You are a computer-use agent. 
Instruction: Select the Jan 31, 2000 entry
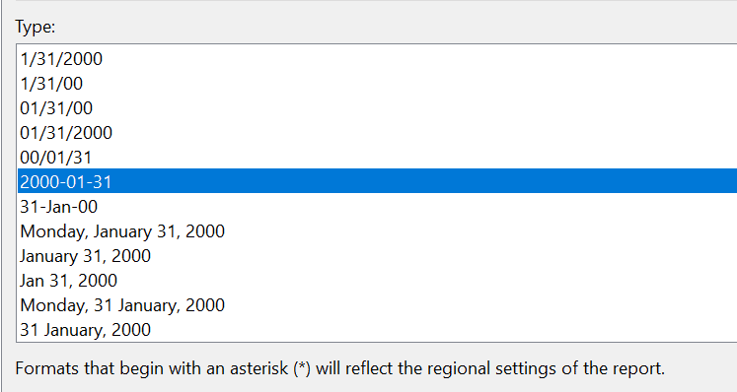[377, 281]
